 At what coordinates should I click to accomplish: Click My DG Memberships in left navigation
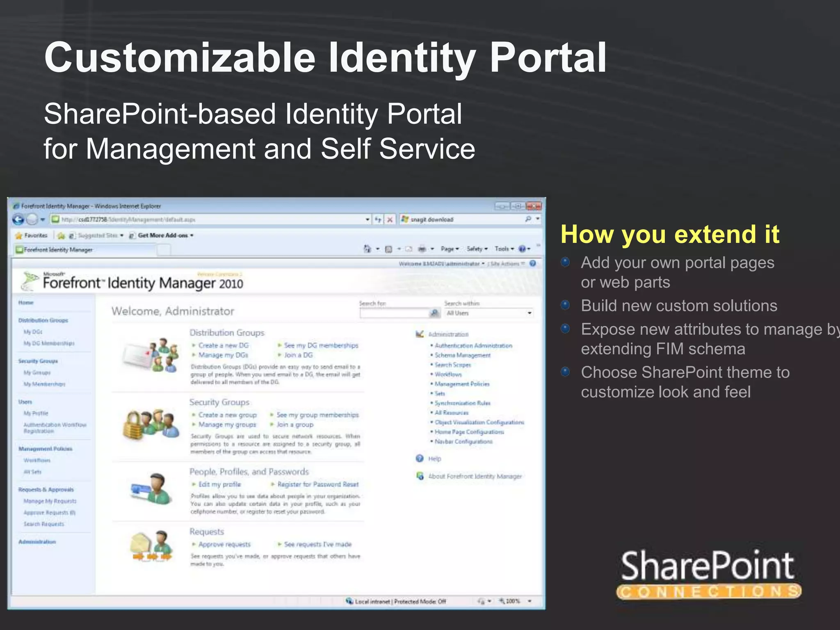(x=49, y=343)
